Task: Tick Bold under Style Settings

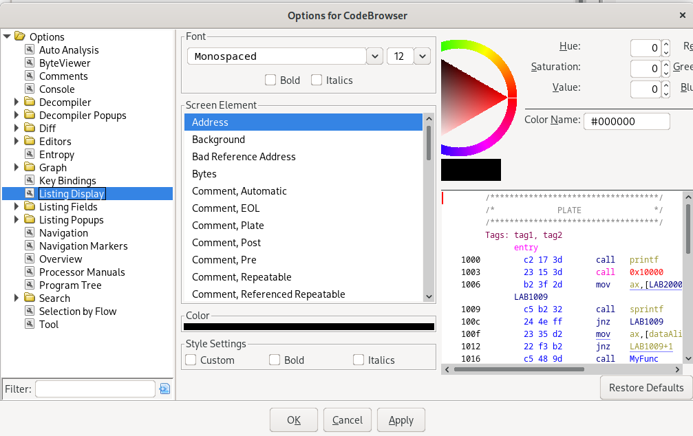Action: (x=275, y=360)
